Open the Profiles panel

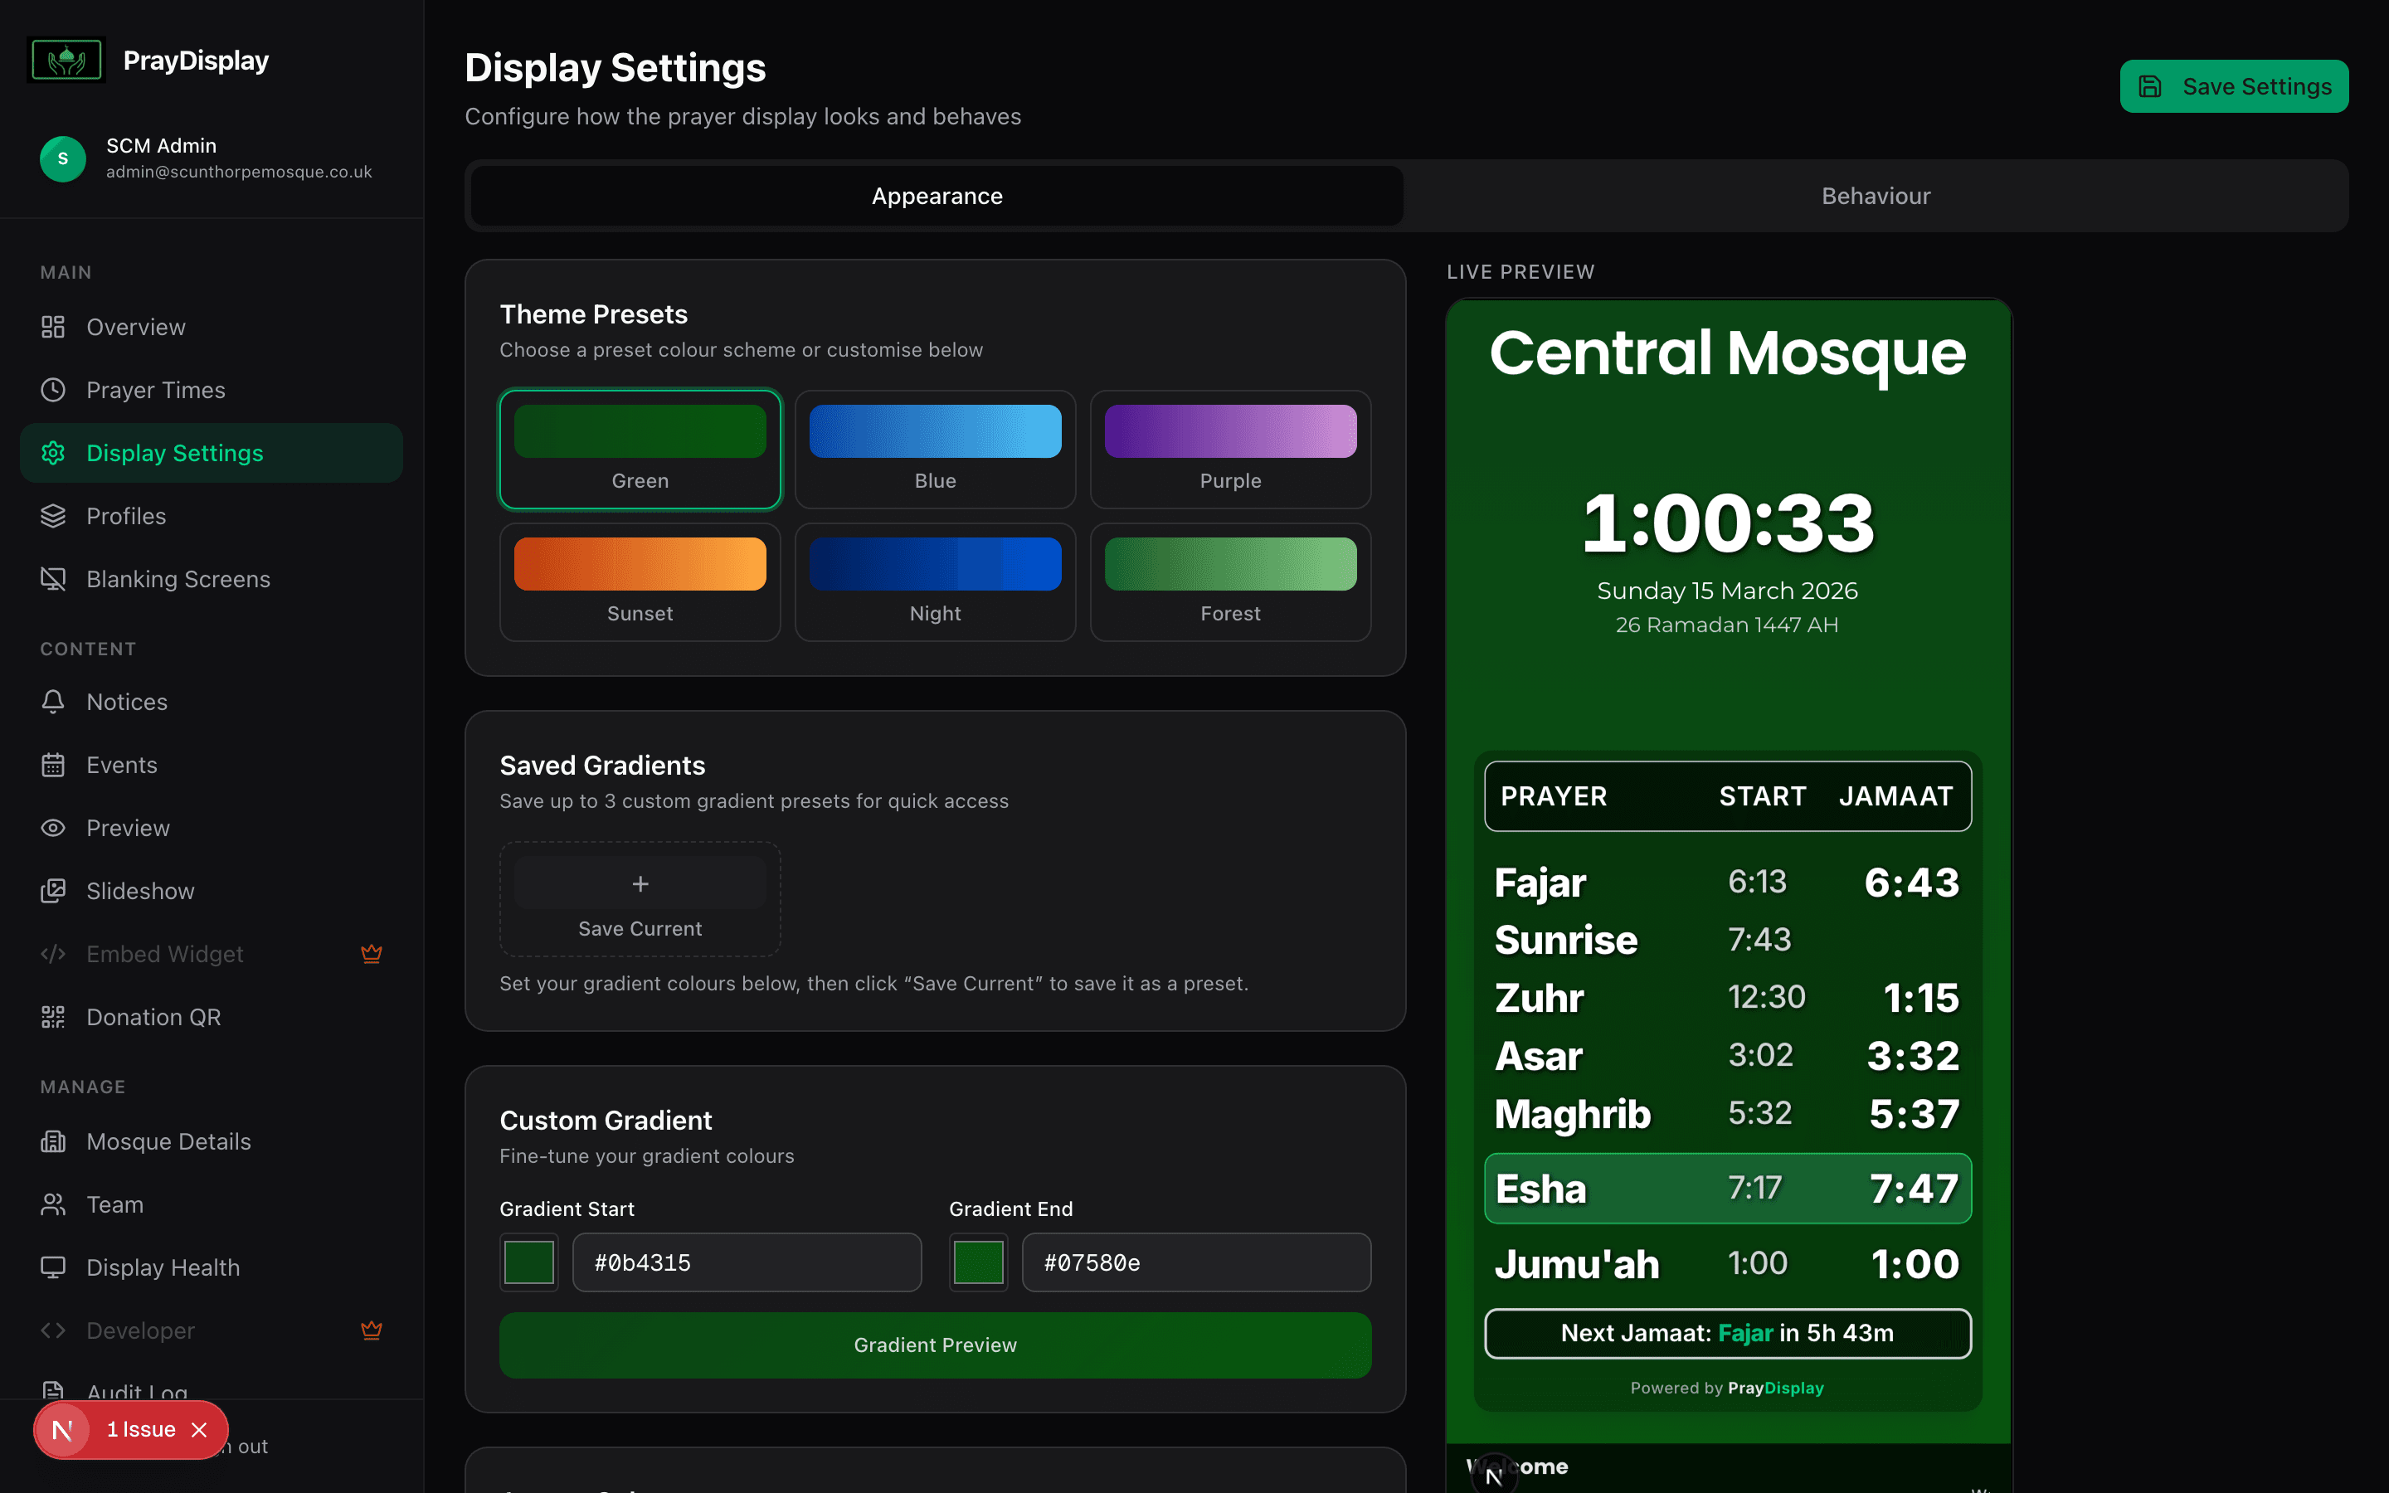point(125,515)
